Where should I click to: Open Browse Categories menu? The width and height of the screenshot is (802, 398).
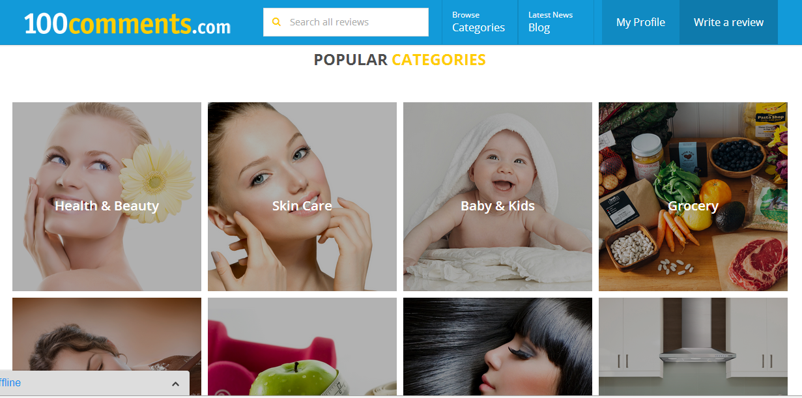pos(479,22)
